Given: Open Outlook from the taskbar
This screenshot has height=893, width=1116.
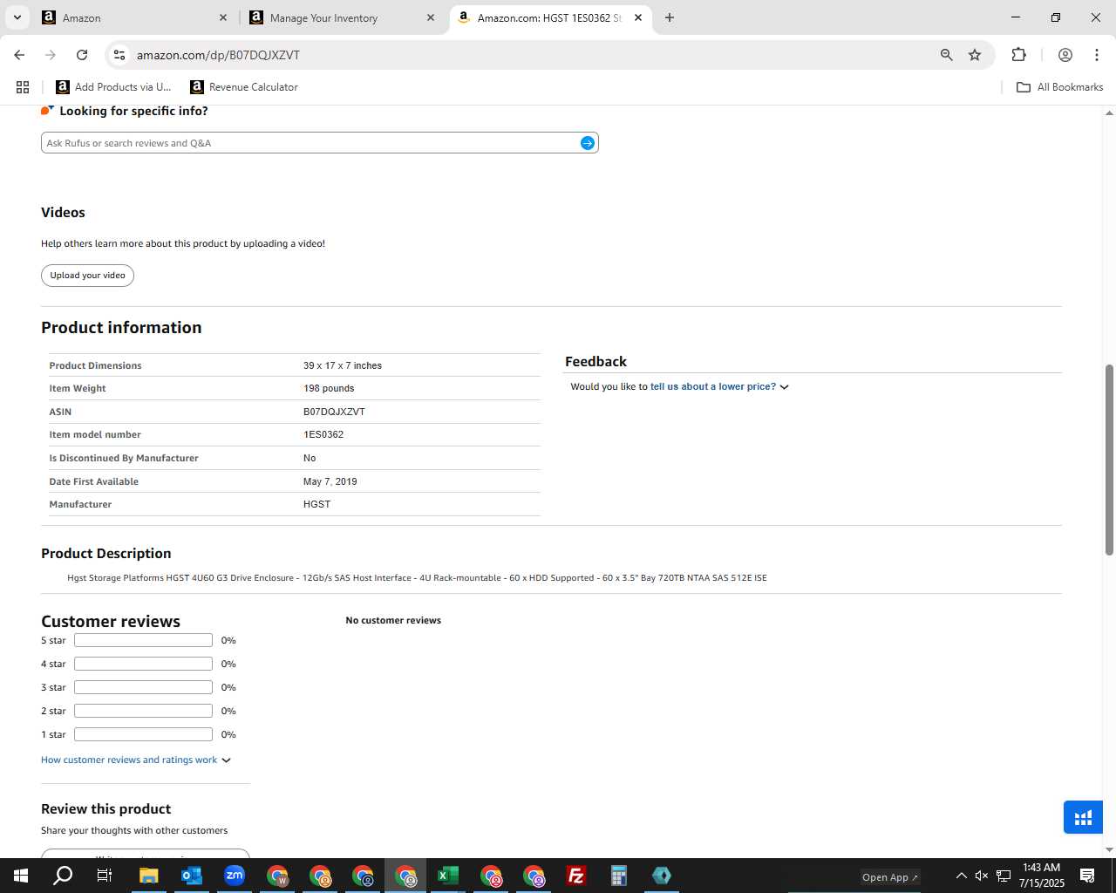Looking at the screenshot, I should pyautogui.click(x=192, y=876).
